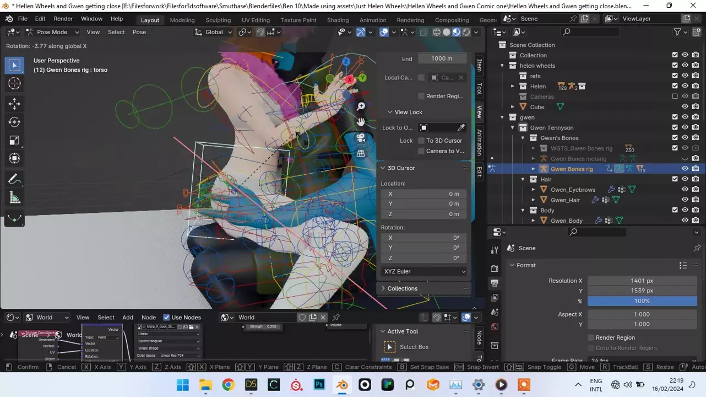This screenshot has height=397, width=706.
Task: Expand the Collections panel
Action: 402,288
